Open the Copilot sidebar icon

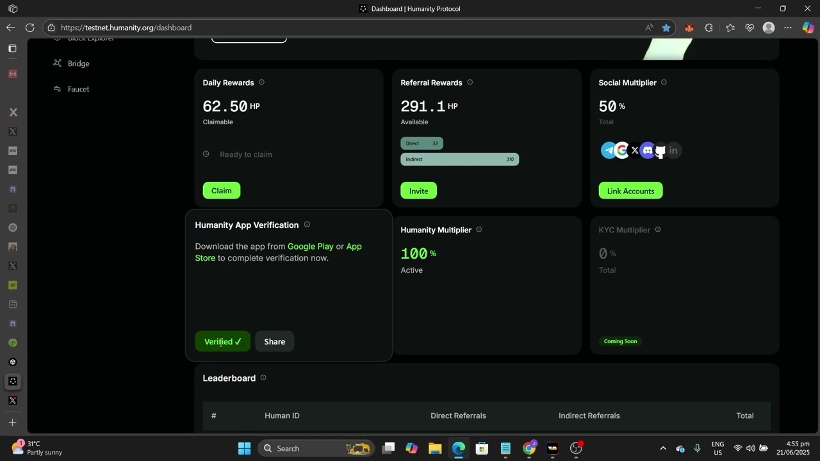pos(808,28)
